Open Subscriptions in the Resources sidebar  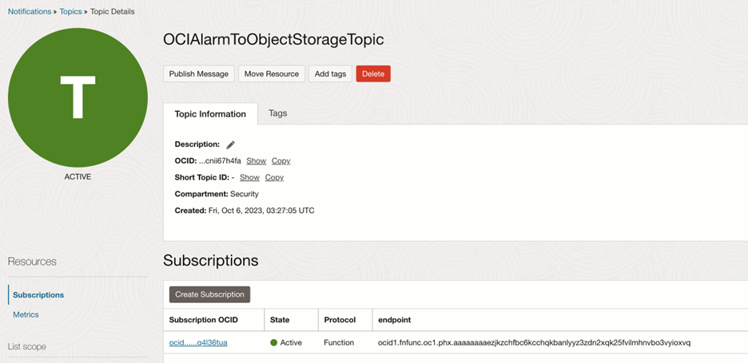point(38,295)
